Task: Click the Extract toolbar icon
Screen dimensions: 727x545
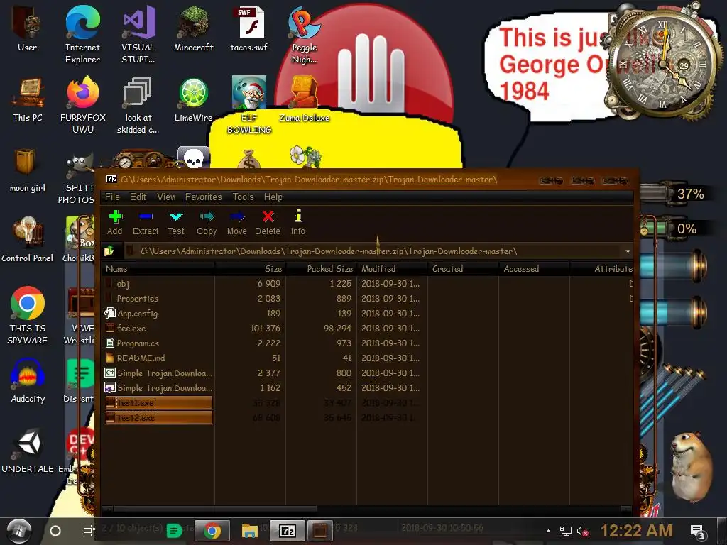Action: point(146,222)
